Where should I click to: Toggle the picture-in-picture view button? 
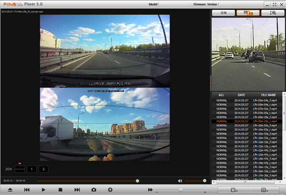[x=247, y=13]
